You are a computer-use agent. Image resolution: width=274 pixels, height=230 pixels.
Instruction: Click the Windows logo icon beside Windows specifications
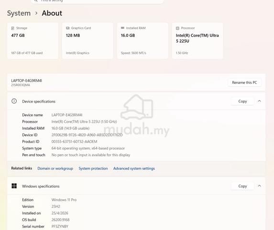tap(14, 186)
